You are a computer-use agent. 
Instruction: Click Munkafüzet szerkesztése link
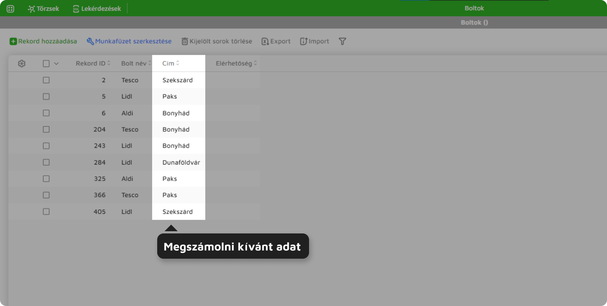(129, 41)
